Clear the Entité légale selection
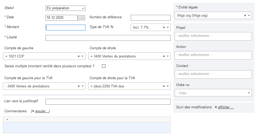Image resolution: width=258 pixels, height=138 pixels. (245, 15)
